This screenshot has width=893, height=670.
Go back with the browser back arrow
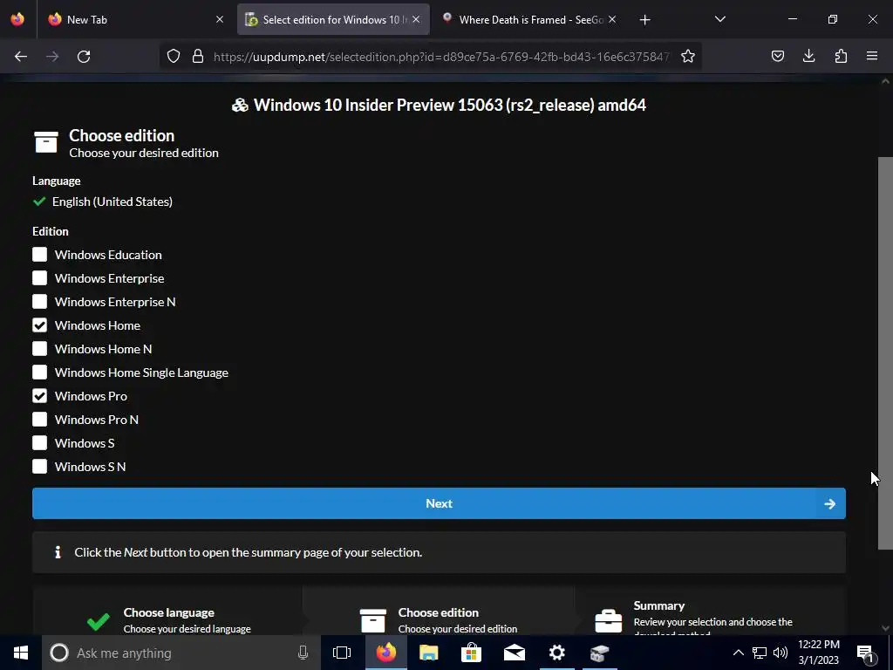pos(21,57)
